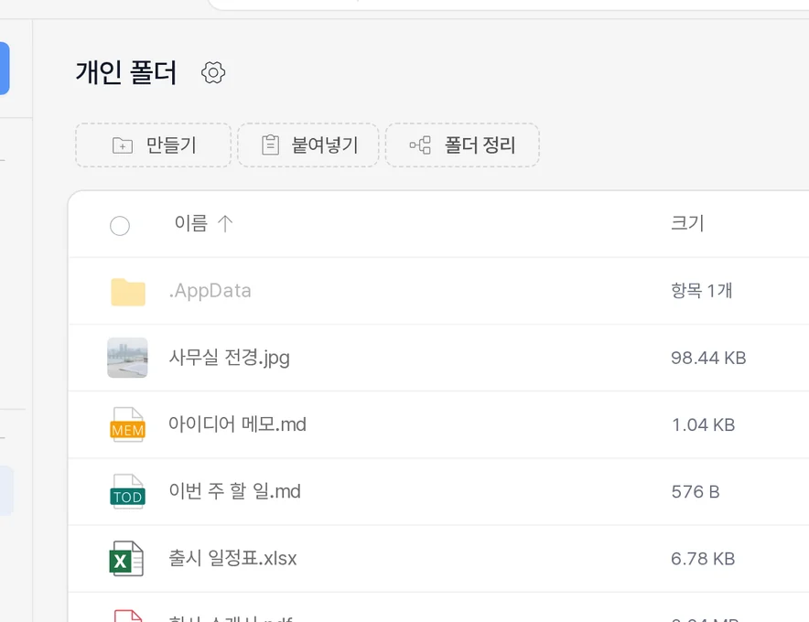The image size is (809, 622).
Task: Click the 576 B size value
Action: coord(696,492)
